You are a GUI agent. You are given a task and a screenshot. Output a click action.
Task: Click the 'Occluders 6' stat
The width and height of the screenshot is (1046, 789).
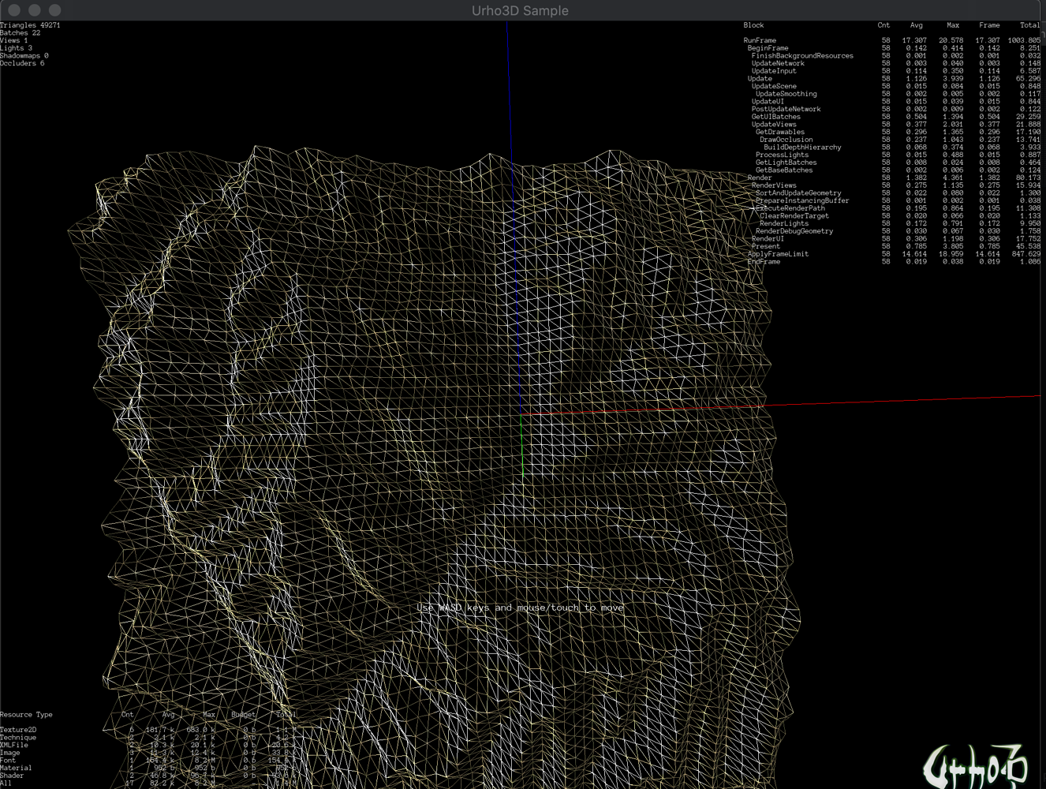tap(22, 63)
